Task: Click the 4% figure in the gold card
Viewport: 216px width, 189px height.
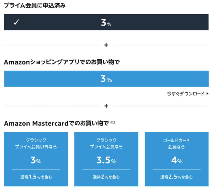Action: click(x=177, y=160)
